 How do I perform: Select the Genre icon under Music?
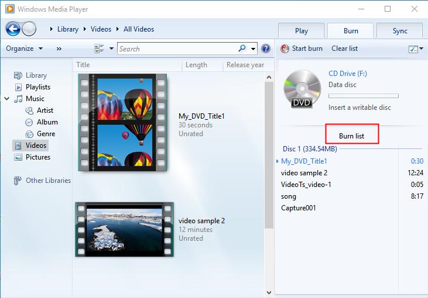click(30, 134)
